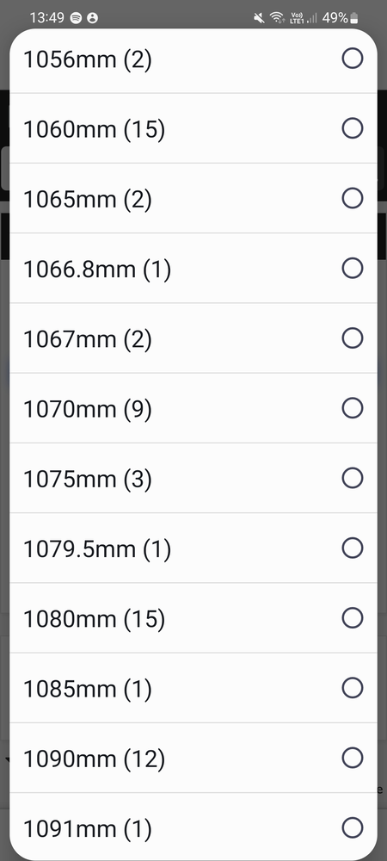The height and width of the screenshot is (861, 387).
Task: Pick the 1079.5mm (1) radio option
Action: [x=353, y=548]
